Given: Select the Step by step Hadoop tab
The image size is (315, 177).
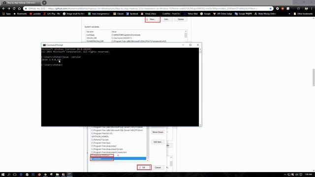Looking at the screenshot, I should tap(21, 3).
